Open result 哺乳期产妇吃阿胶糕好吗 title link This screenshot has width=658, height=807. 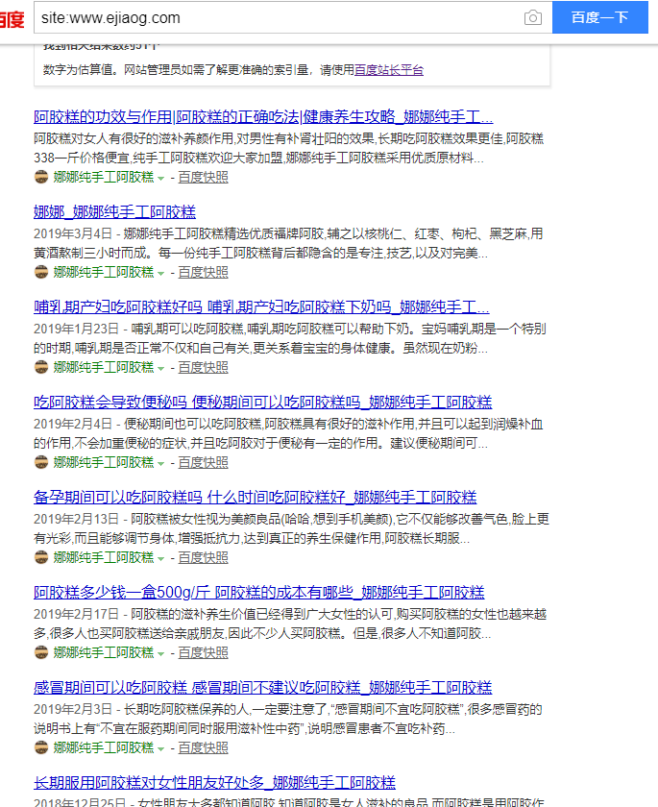pos(261,307)
